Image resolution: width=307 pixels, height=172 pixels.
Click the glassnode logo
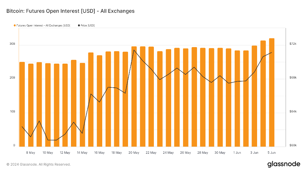pyautogui.click(x=284, y=164)
